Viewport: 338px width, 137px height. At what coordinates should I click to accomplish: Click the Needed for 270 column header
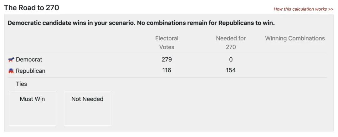[x=231, y=43]
